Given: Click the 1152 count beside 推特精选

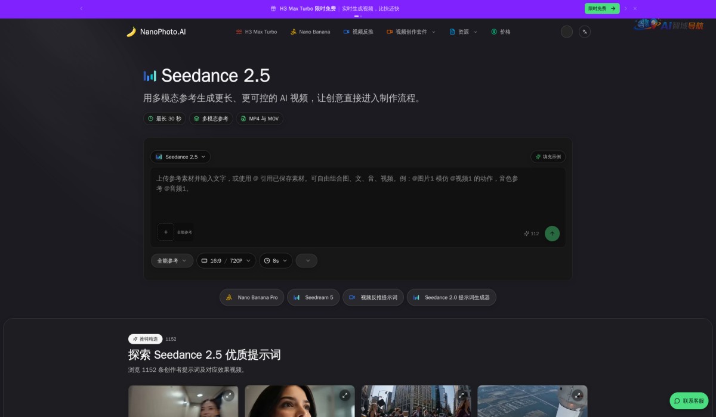Looking at the screenshot, I should 171,339.
